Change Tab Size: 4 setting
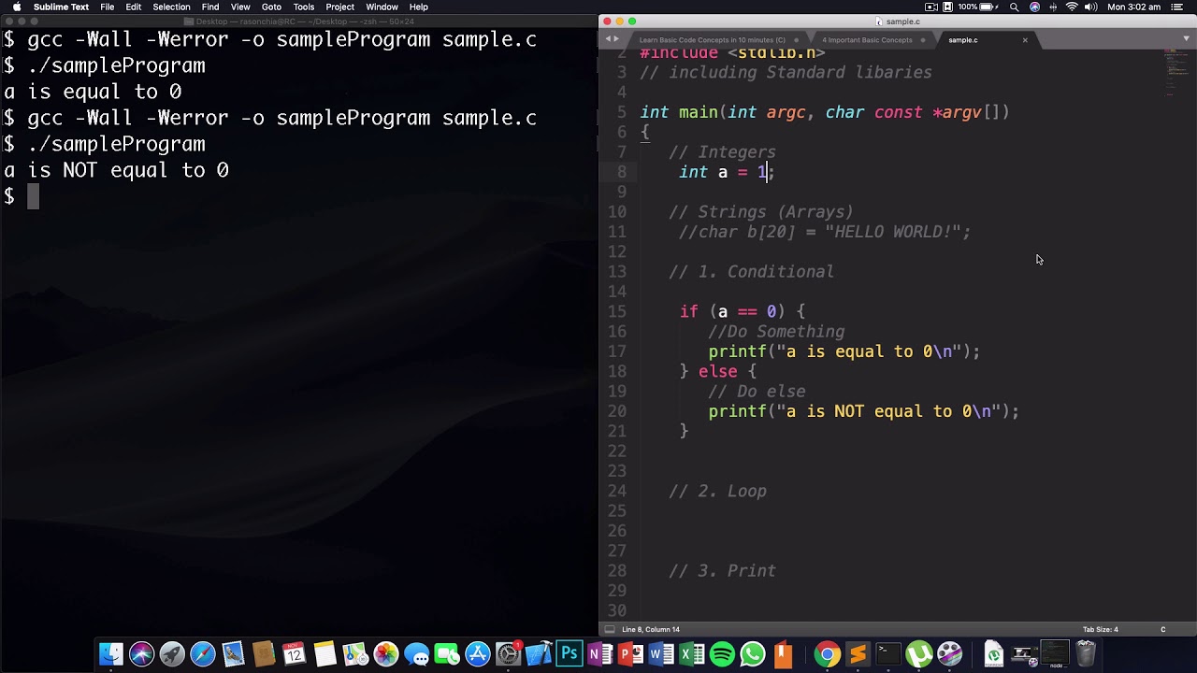 coord(1100,629)
